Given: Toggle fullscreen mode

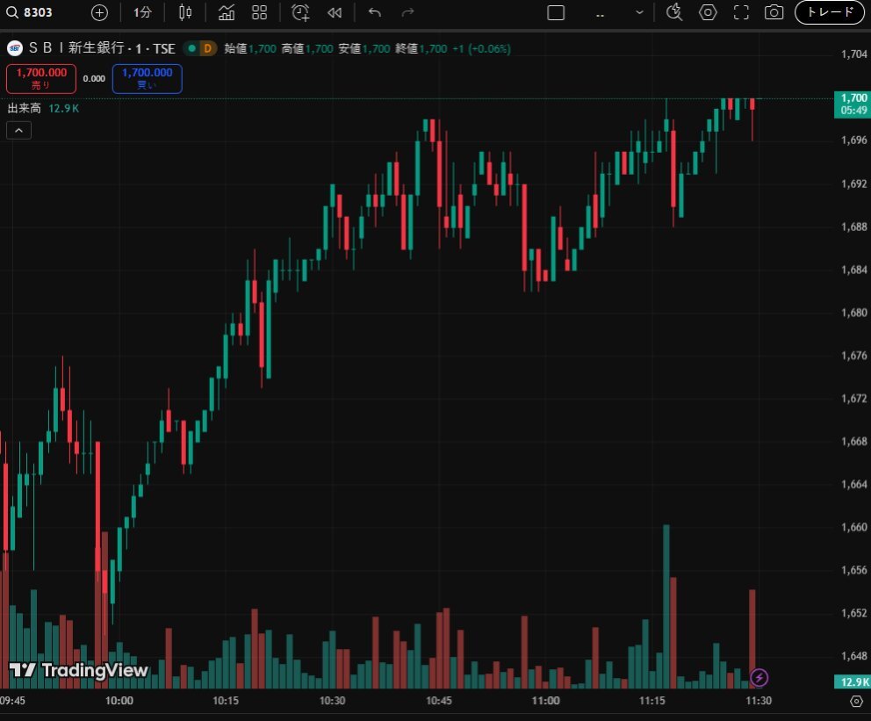Looking at the screenshot, I should [741, 12].
